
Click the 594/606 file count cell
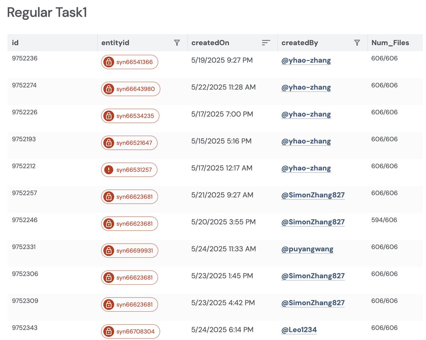384,220
